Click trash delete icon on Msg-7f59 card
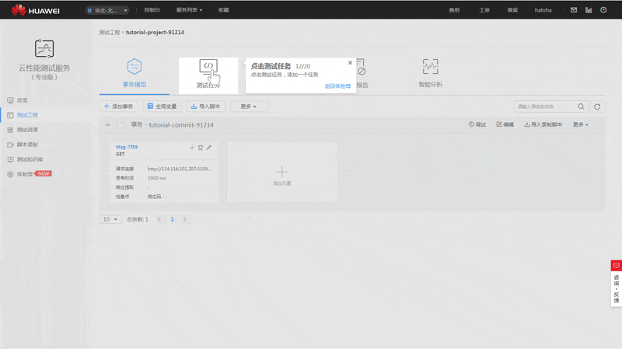622x349 pixels. coord(201,148)
